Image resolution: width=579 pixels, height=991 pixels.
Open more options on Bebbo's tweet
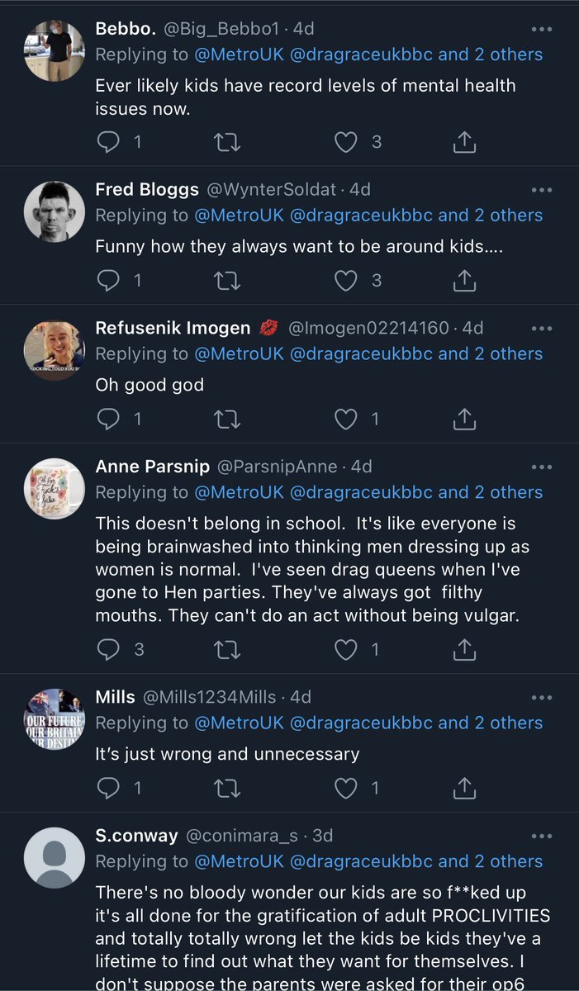[541, 29]
